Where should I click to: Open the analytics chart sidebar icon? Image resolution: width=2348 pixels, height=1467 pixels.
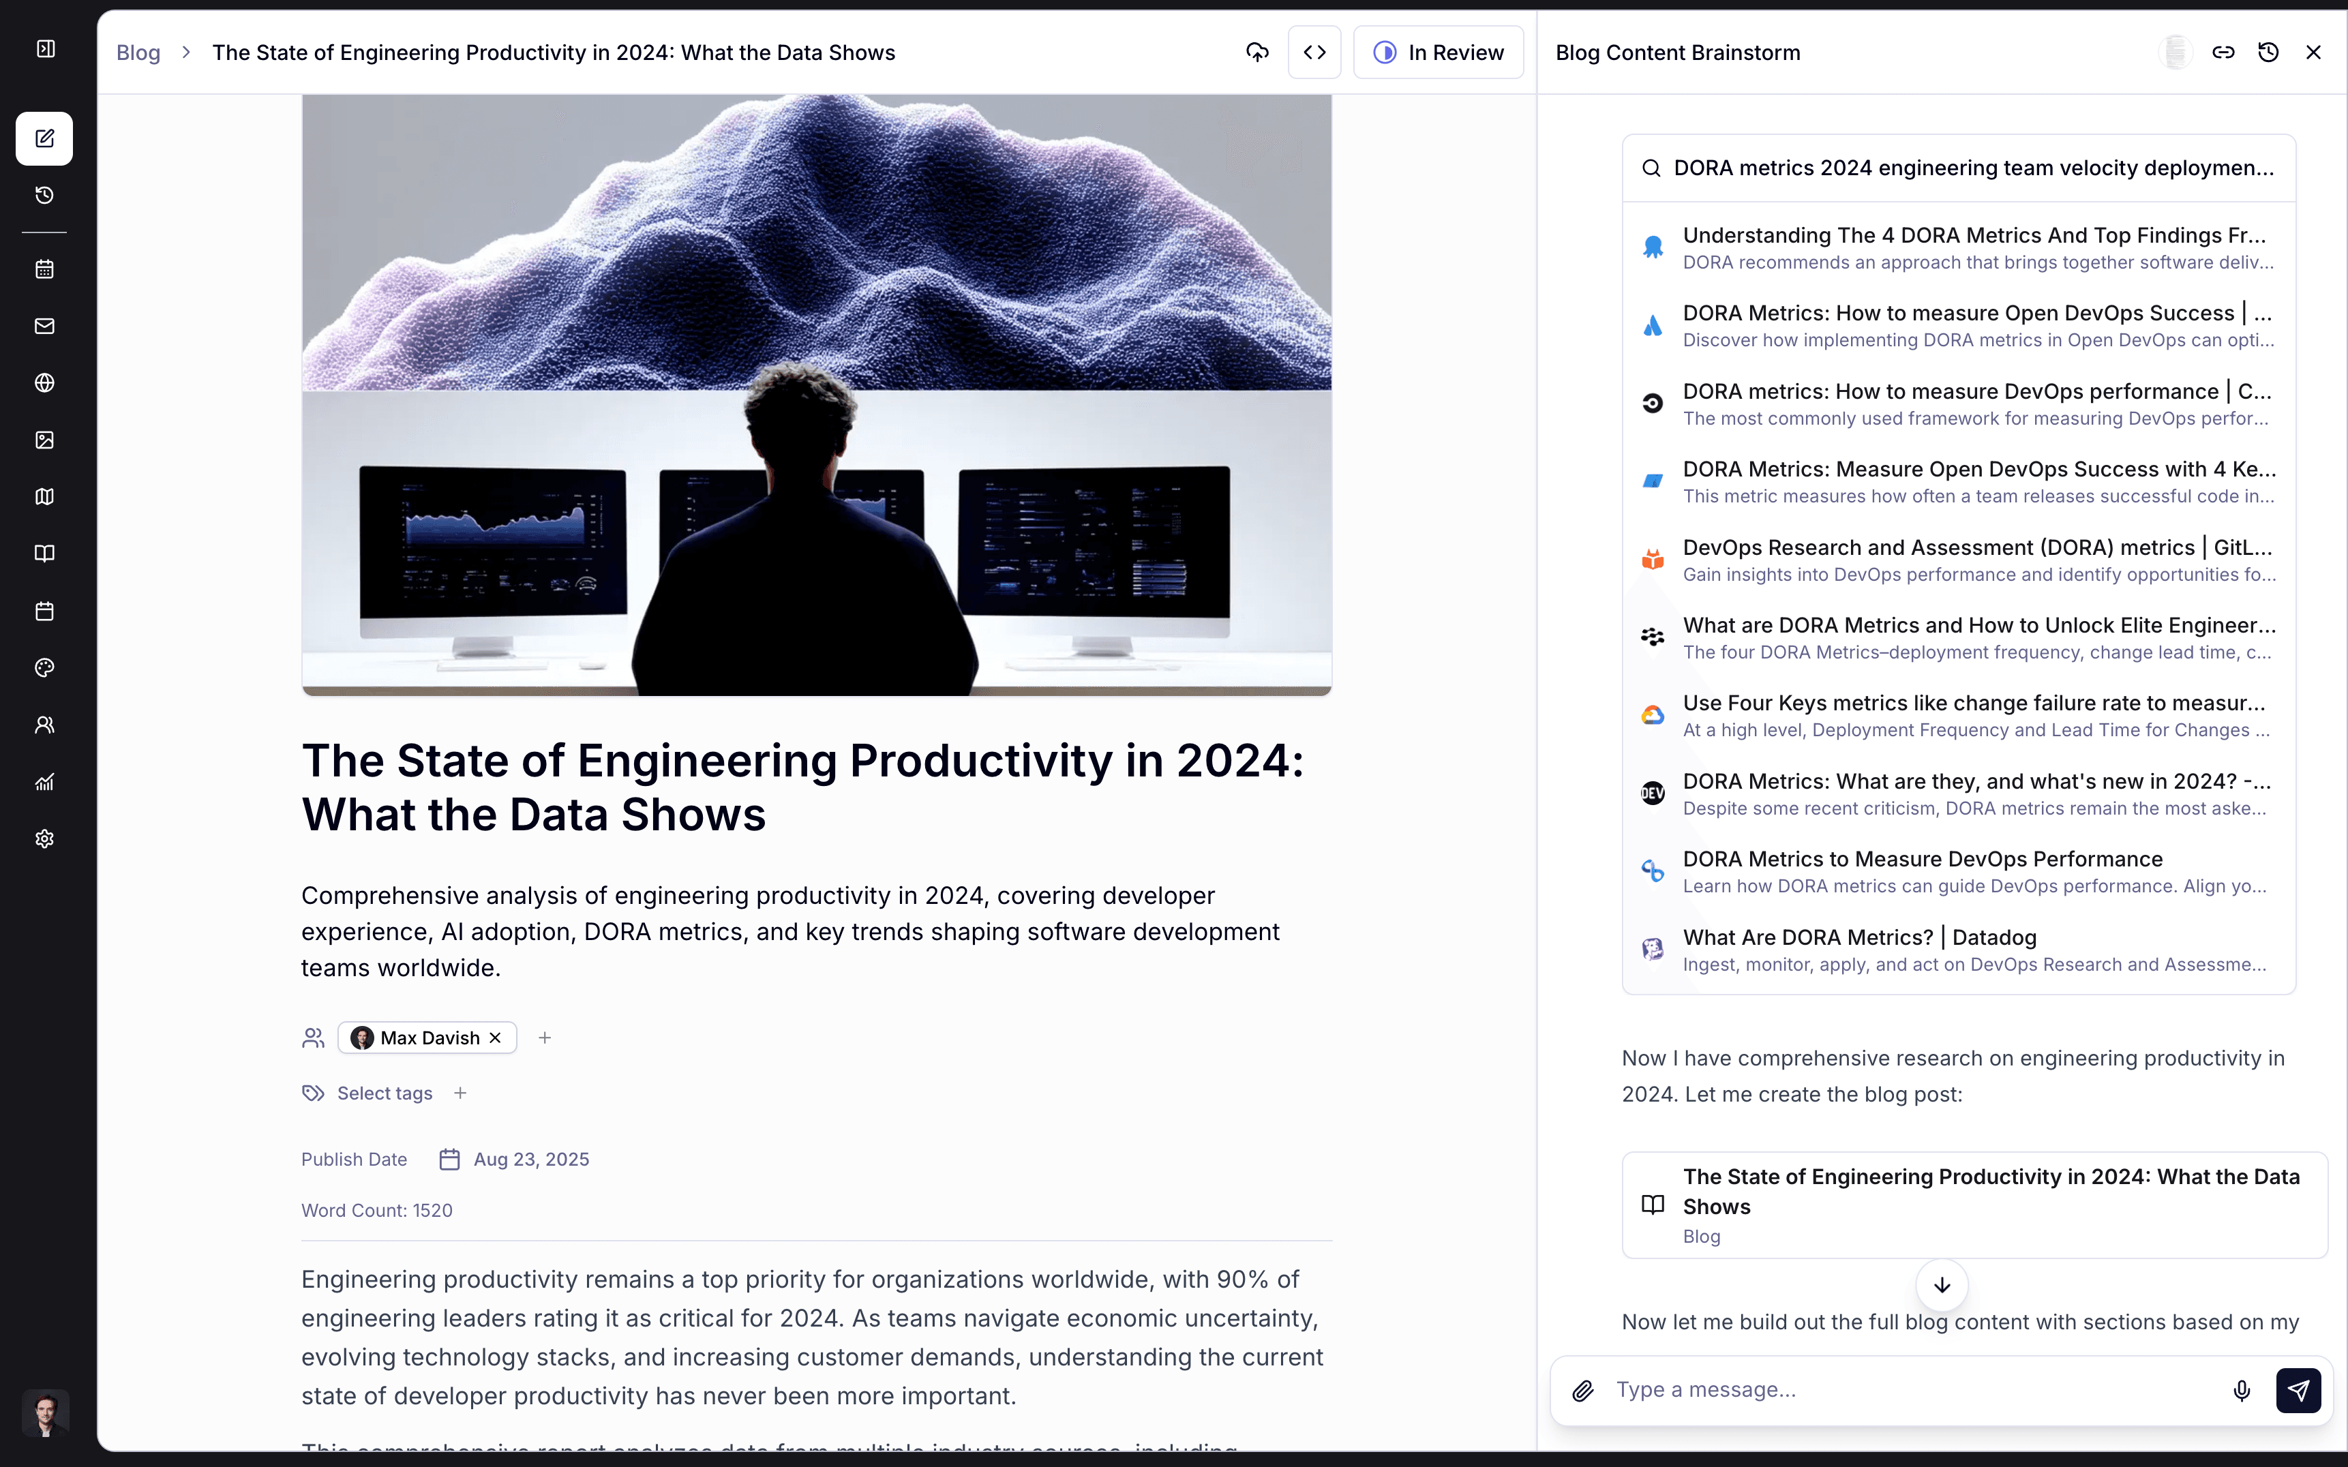click(x=44, y=782)
